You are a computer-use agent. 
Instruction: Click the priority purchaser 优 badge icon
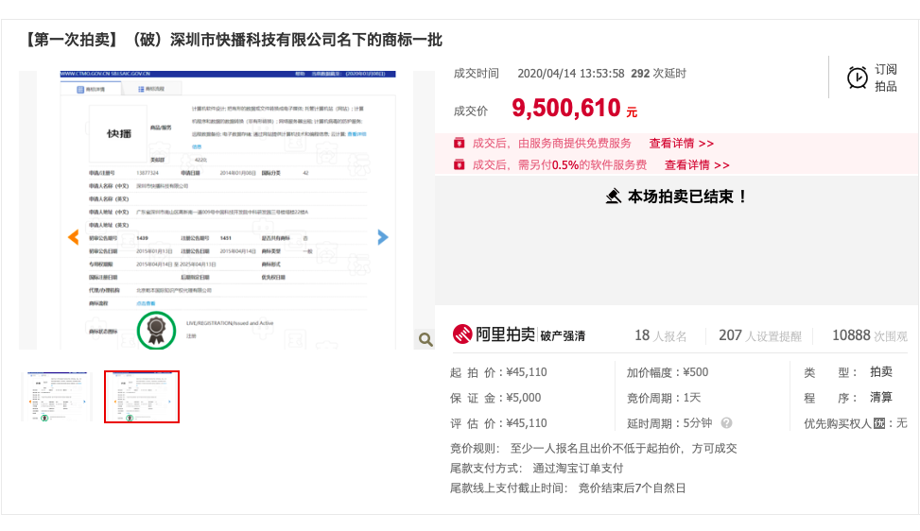click(879, 423)
